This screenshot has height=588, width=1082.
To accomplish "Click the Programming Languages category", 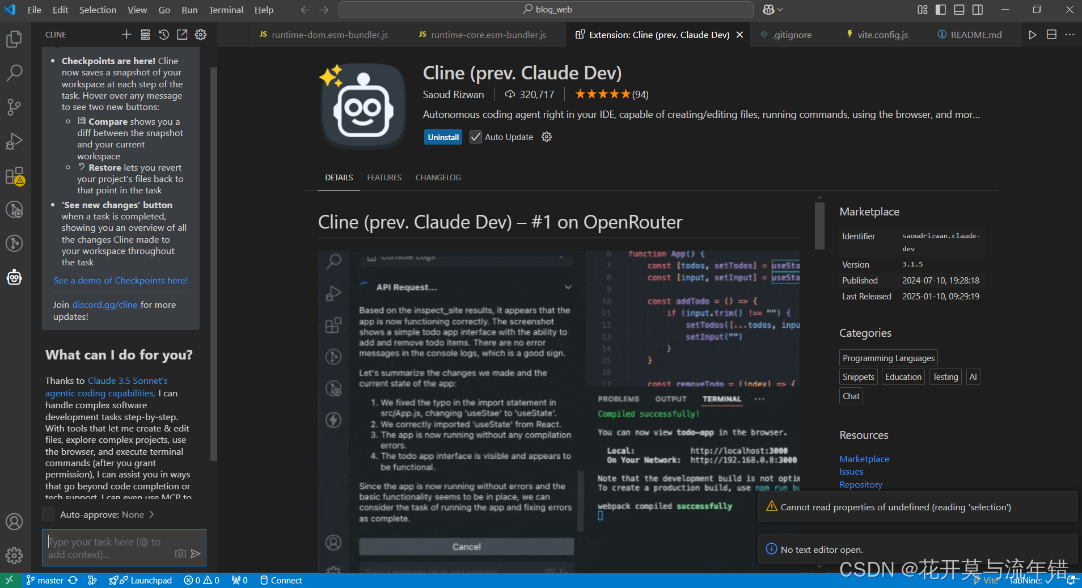I will pyautogui.click(x=888, y=358).
